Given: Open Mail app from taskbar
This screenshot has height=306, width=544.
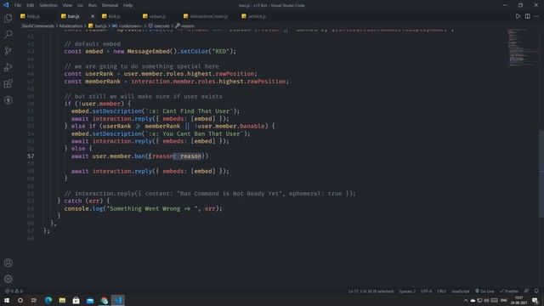Looking at the screenshot, I should click(90, 300).
